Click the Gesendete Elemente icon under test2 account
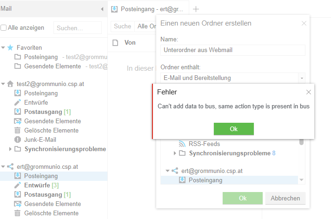Viewport: 331px width, 219px height. point(18,121)
